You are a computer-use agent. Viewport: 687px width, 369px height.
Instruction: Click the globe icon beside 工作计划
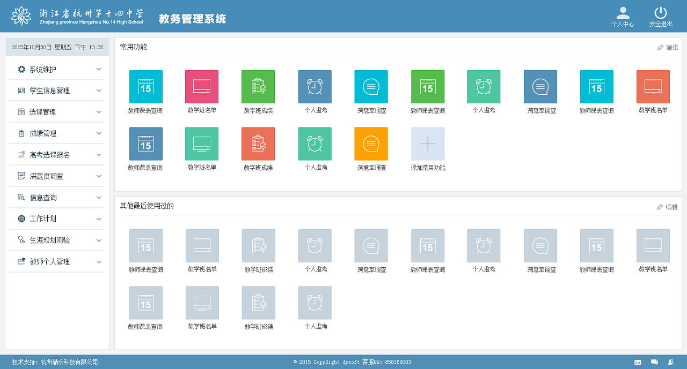(21, 219)
